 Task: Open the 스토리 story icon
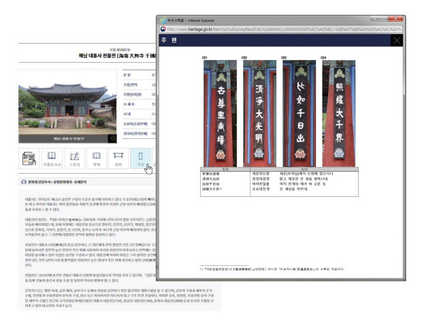75,158
